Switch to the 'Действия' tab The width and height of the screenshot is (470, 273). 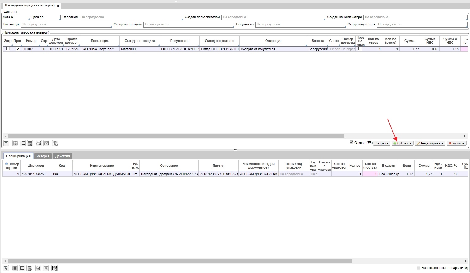coord(63,156)
